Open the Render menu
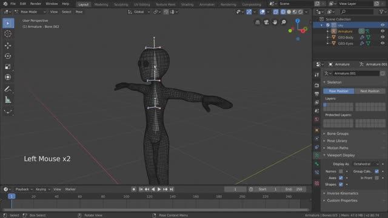Image resolution: width=388 pixels, height=218 pixels. point(36,4)
